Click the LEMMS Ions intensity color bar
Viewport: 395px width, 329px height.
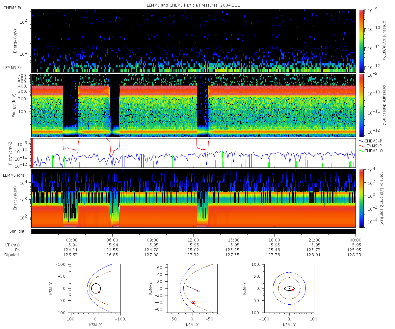coord(361,198)
